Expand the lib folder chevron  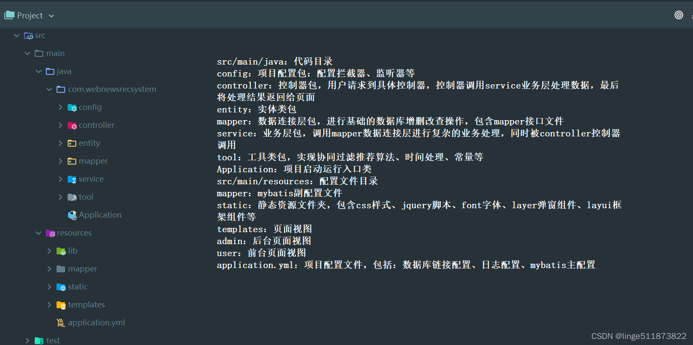(49, 251)
